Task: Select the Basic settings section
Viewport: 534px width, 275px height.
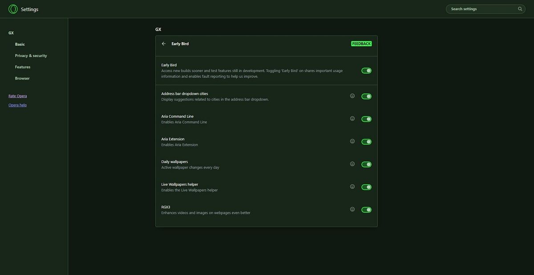Action: coord(20,44)
